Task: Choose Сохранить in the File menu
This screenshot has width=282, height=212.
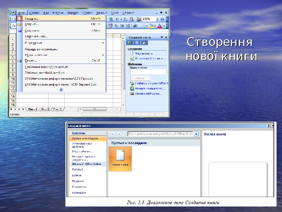Action: coord(61,31)
